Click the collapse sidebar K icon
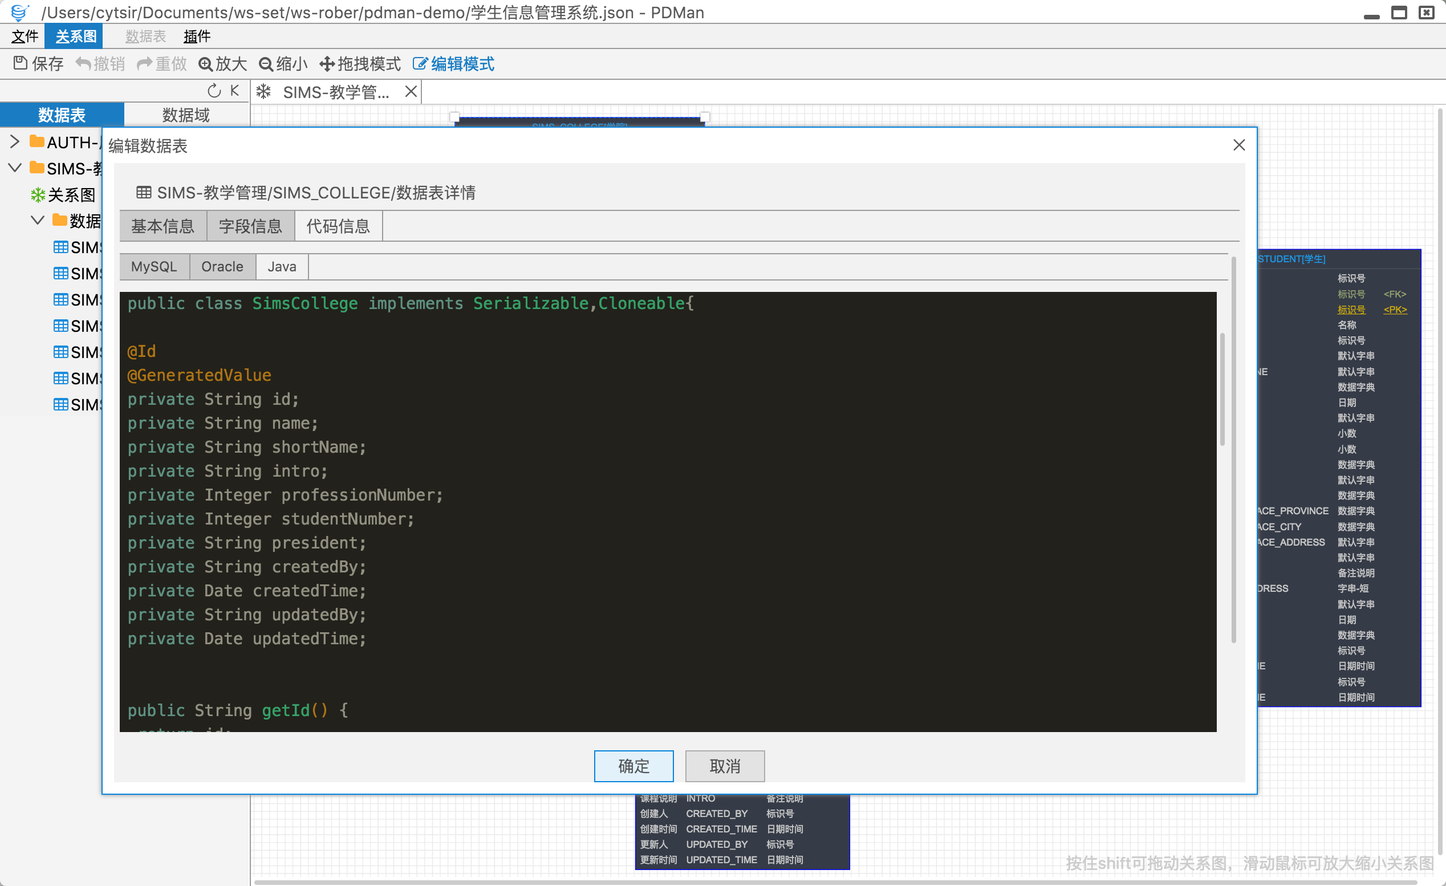 (x=235, y=91)
